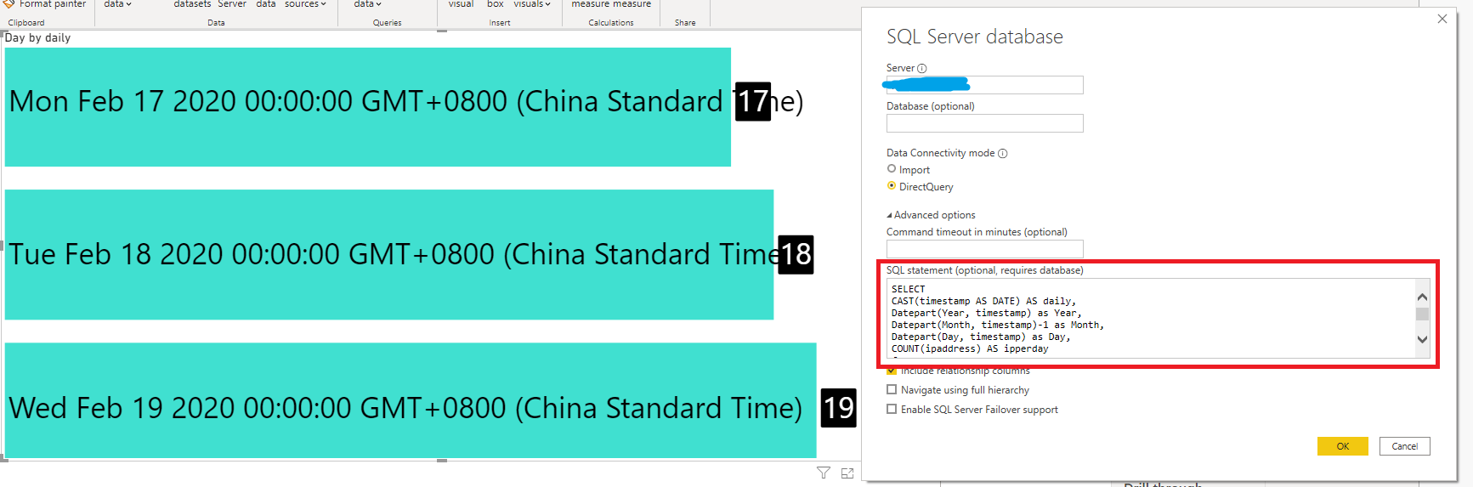Click the Cancel button
The width and height of the screenshot is (1473, 487).
click(x=1404, y=446)
